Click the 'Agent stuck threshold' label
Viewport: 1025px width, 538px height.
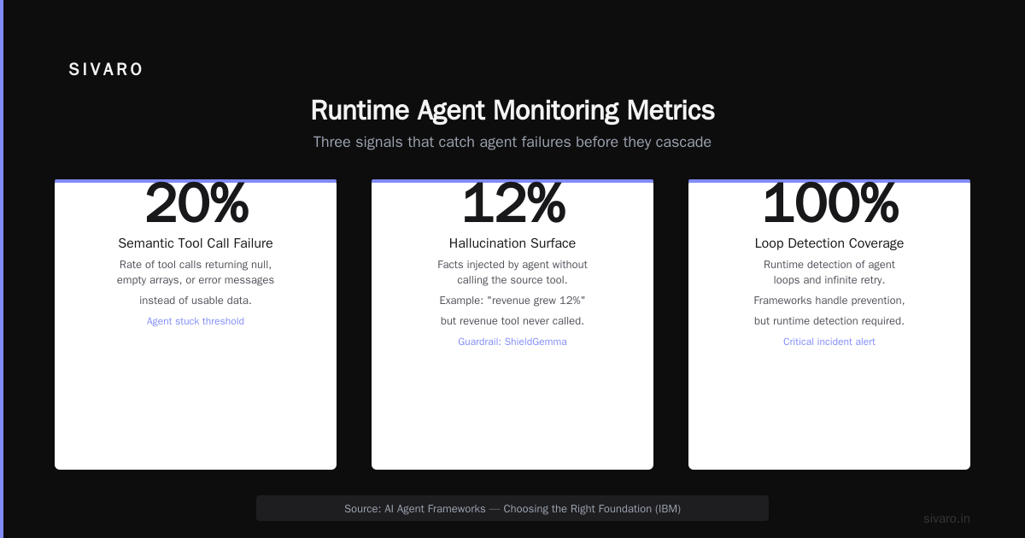(x=196, y=321)
